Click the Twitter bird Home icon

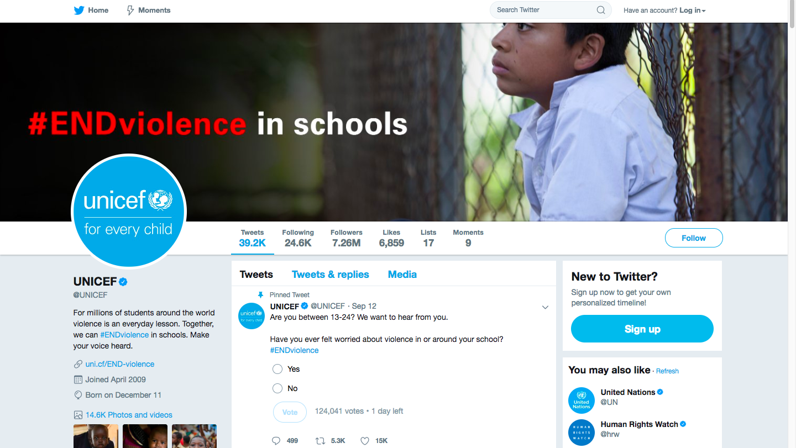click(x=79, y=10)
